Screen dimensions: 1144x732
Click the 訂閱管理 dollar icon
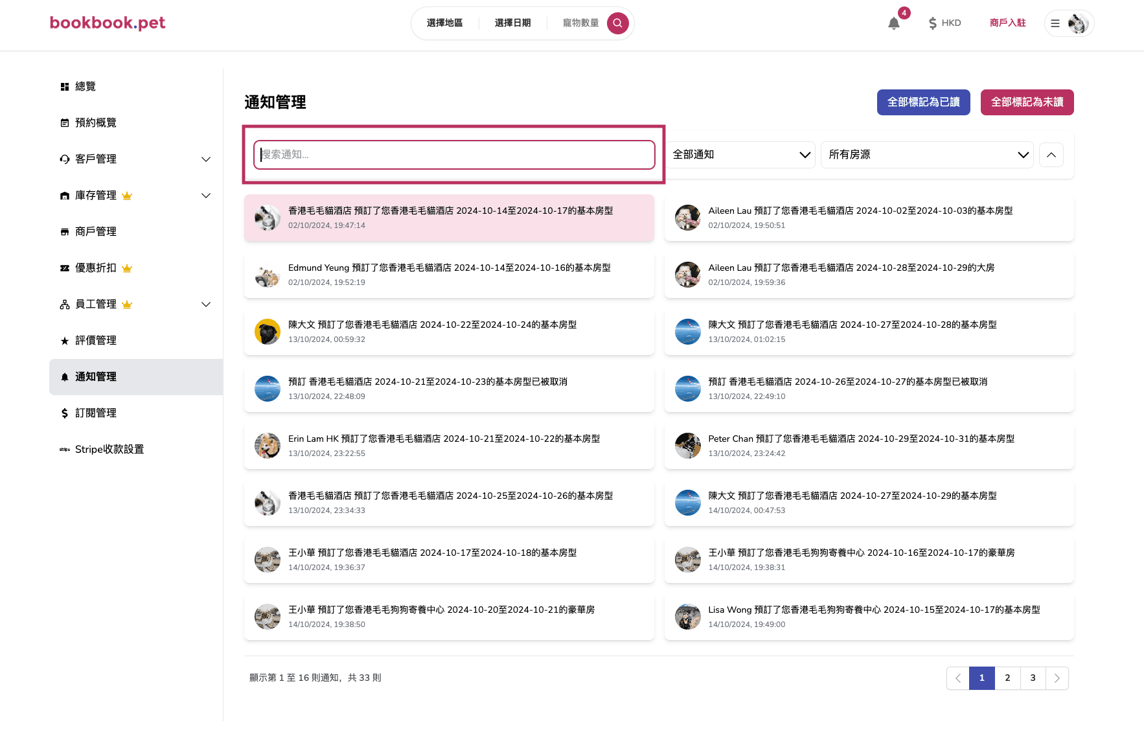pyautogui.click(x=65, y=413)
